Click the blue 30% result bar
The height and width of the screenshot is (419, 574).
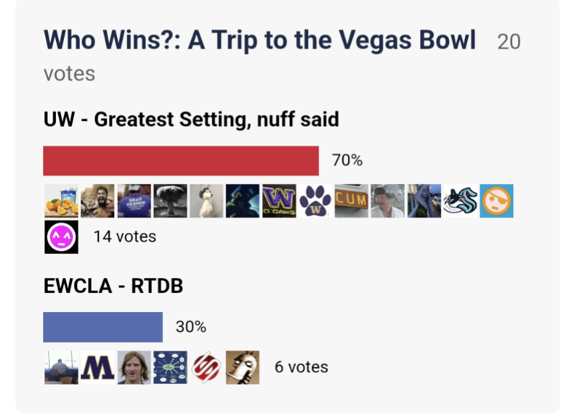tap(103, 327)
